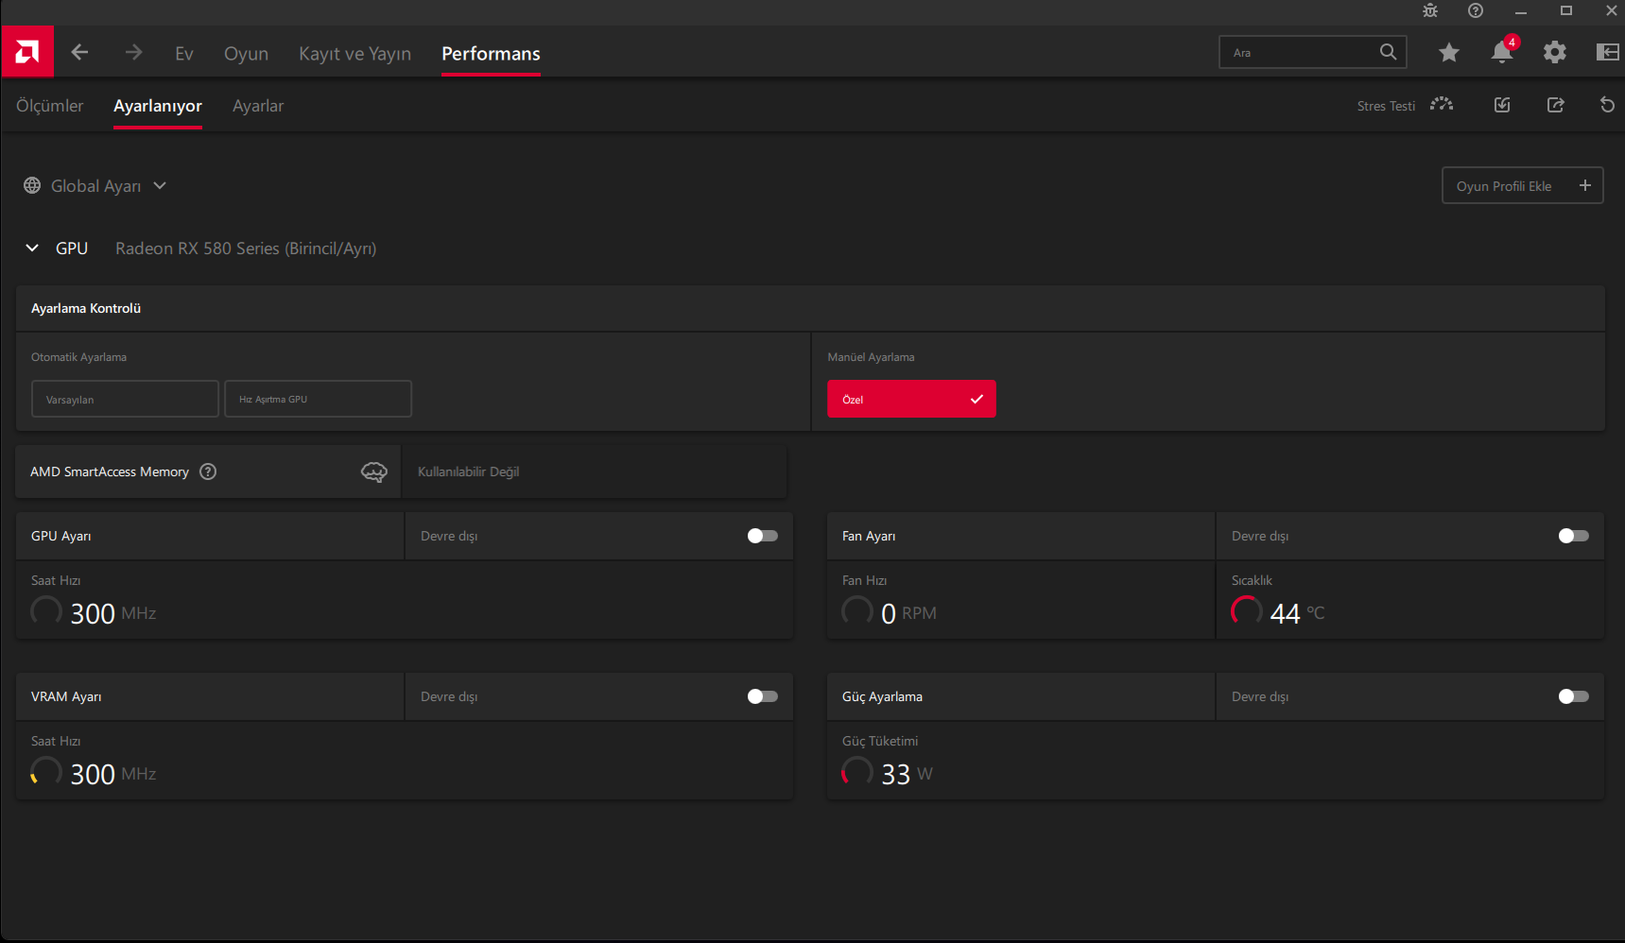
Task: Expand the Global Ayarı dropdown chevron
Action: [160, 186]
